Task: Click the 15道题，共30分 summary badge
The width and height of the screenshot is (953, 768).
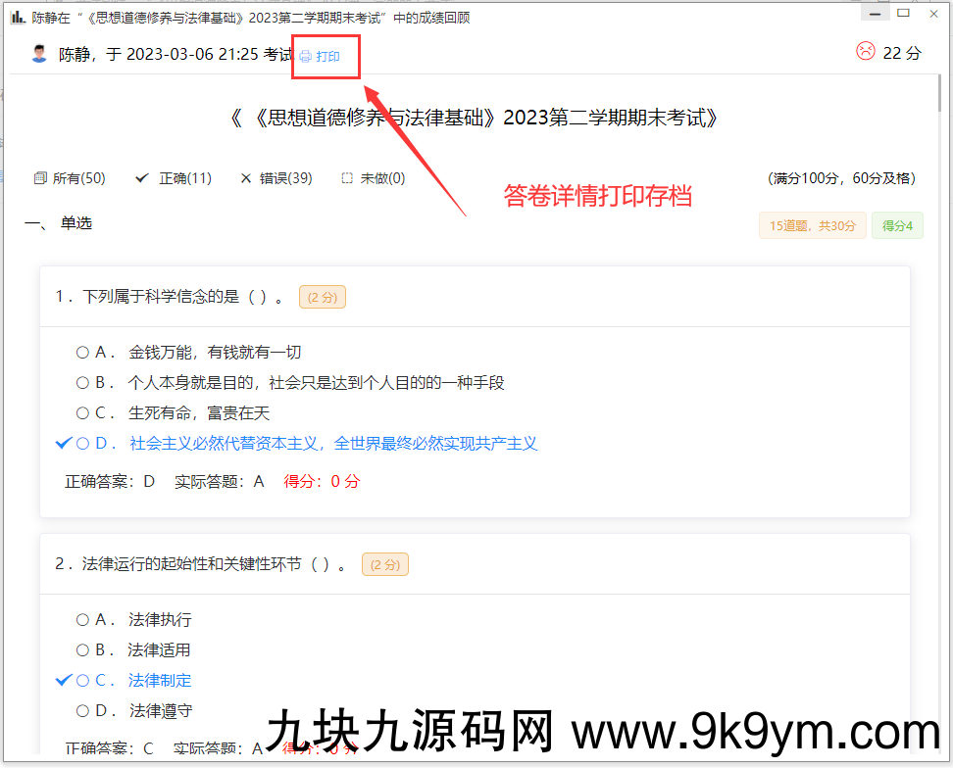Action: 812,224
